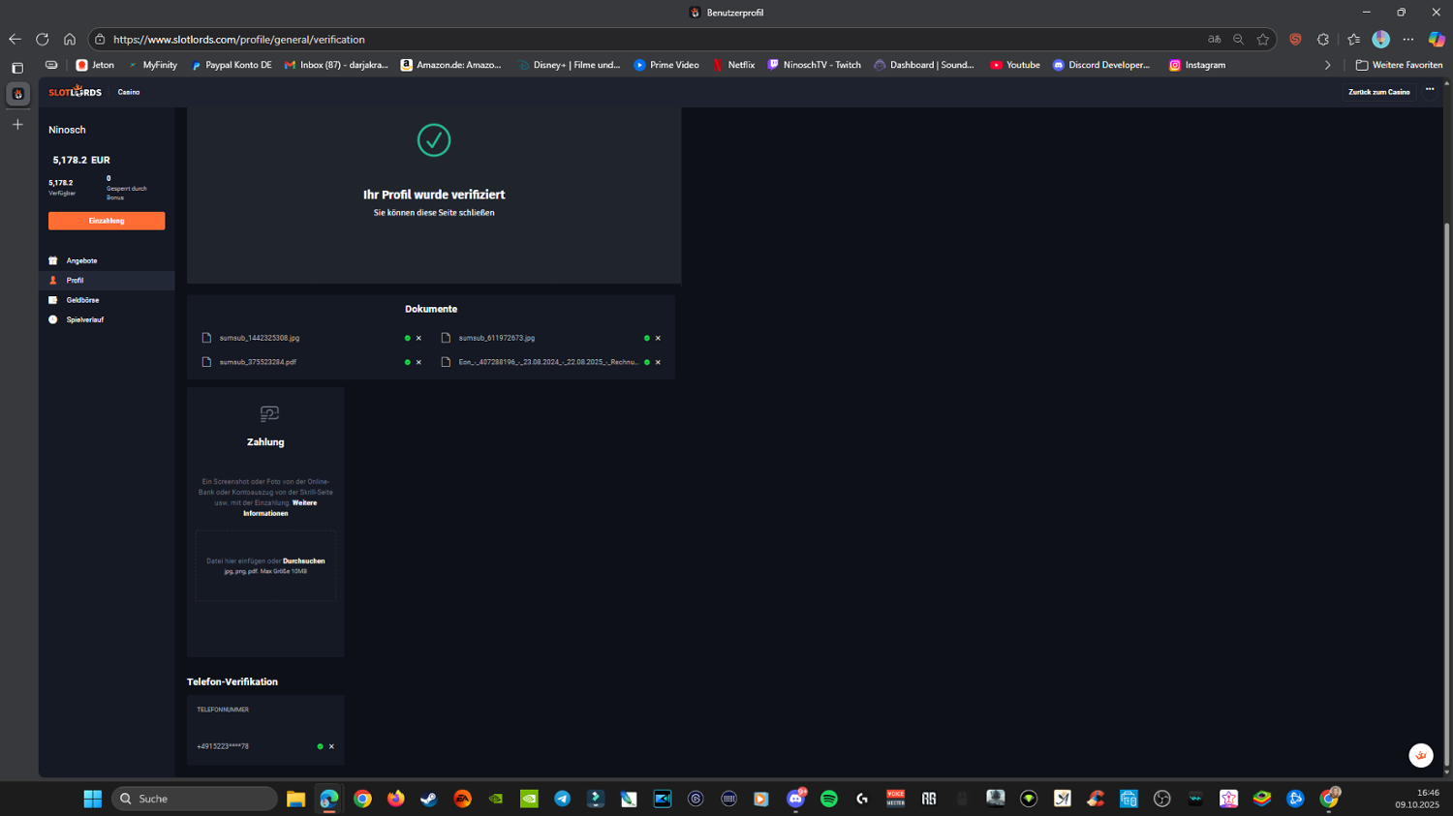Click the Slotlords logo in header
Image resolution: width=1453 pixels, height=816 pixels.
tap(75, 92)
